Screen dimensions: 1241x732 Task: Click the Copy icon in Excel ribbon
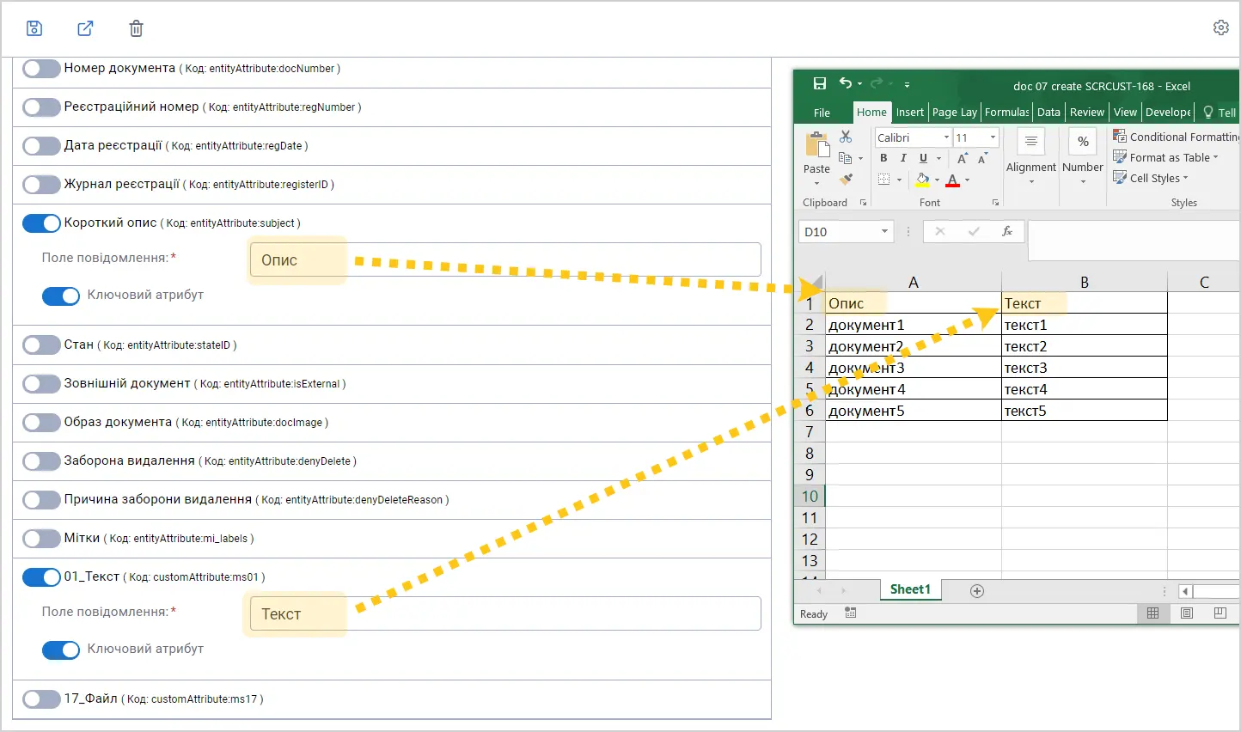(x=846, y=158)
